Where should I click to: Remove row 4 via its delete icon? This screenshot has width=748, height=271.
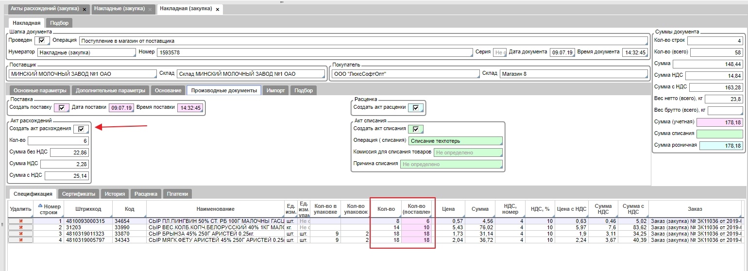(x=20, y=240)
